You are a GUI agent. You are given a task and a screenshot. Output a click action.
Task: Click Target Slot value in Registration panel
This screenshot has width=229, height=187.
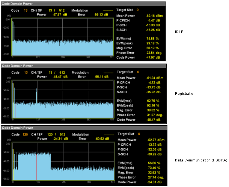pos(138,72)
